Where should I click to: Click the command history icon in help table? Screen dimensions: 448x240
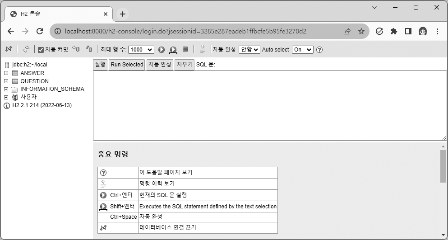point(103,184)
